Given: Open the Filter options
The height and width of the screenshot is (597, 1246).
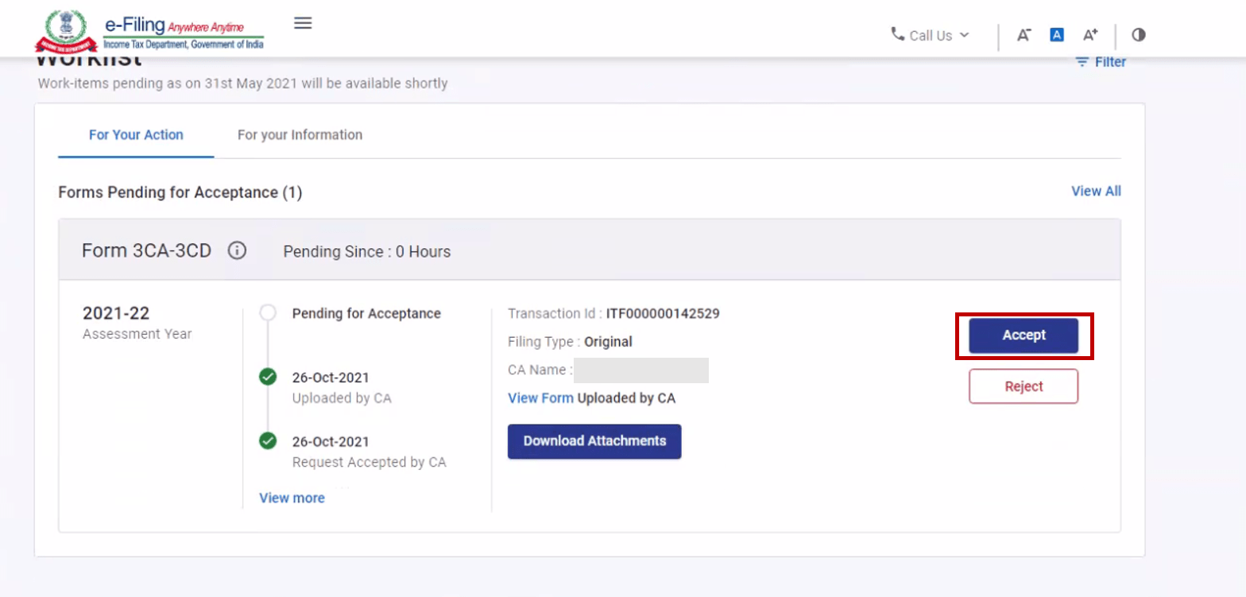Looking at the screenshot, I should point(1101,62).
